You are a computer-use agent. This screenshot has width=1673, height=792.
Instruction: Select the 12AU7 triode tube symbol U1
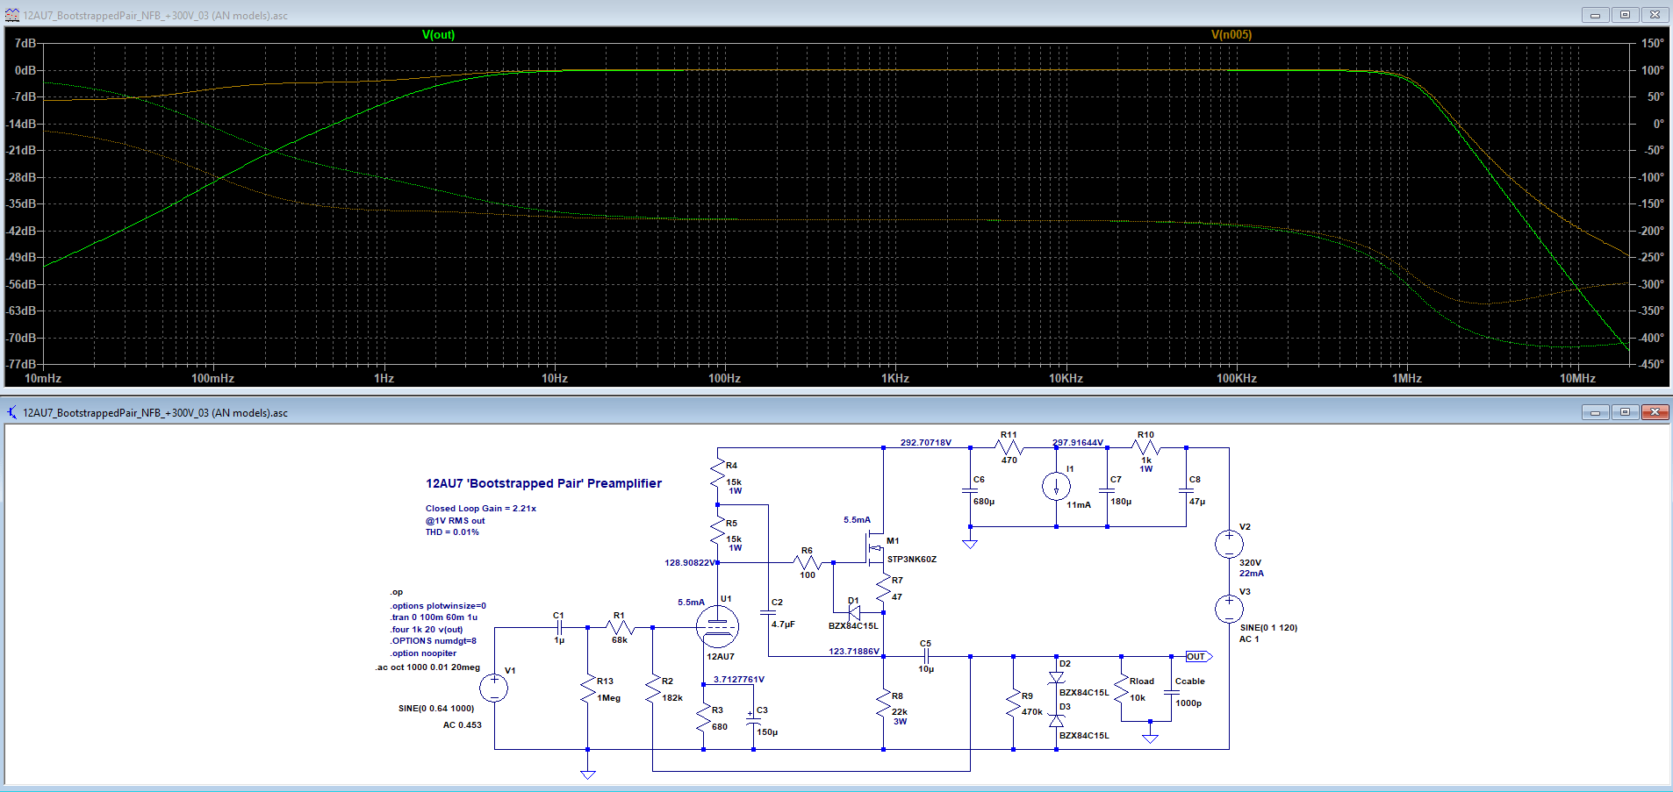(717, 626)
